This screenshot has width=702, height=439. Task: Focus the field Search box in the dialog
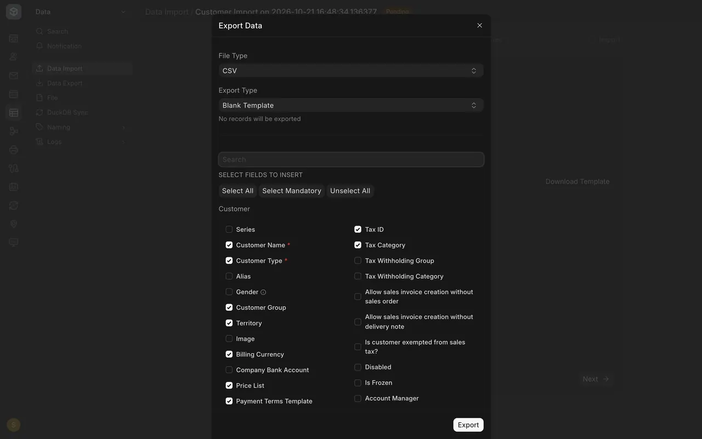(x=351, y=159)
